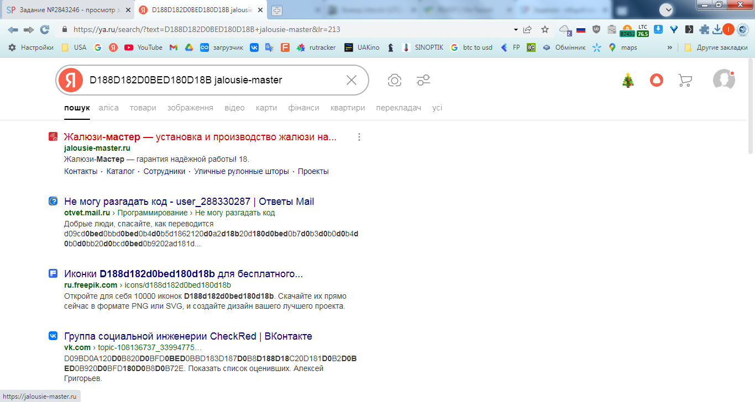Open the Google Drive bookmark icon
755x402 pixels.
pos(189,47)
